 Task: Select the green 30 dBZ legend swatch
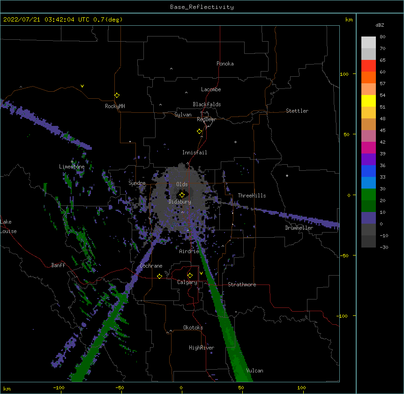coord(368,195)
